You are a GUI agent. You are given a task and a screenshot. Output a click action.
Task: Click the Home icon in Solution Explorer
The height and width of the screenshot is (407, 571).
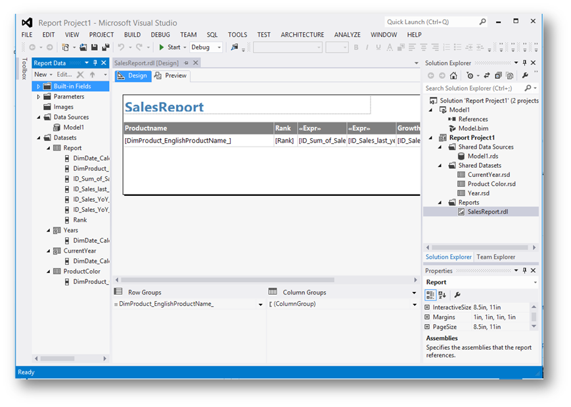453,76
